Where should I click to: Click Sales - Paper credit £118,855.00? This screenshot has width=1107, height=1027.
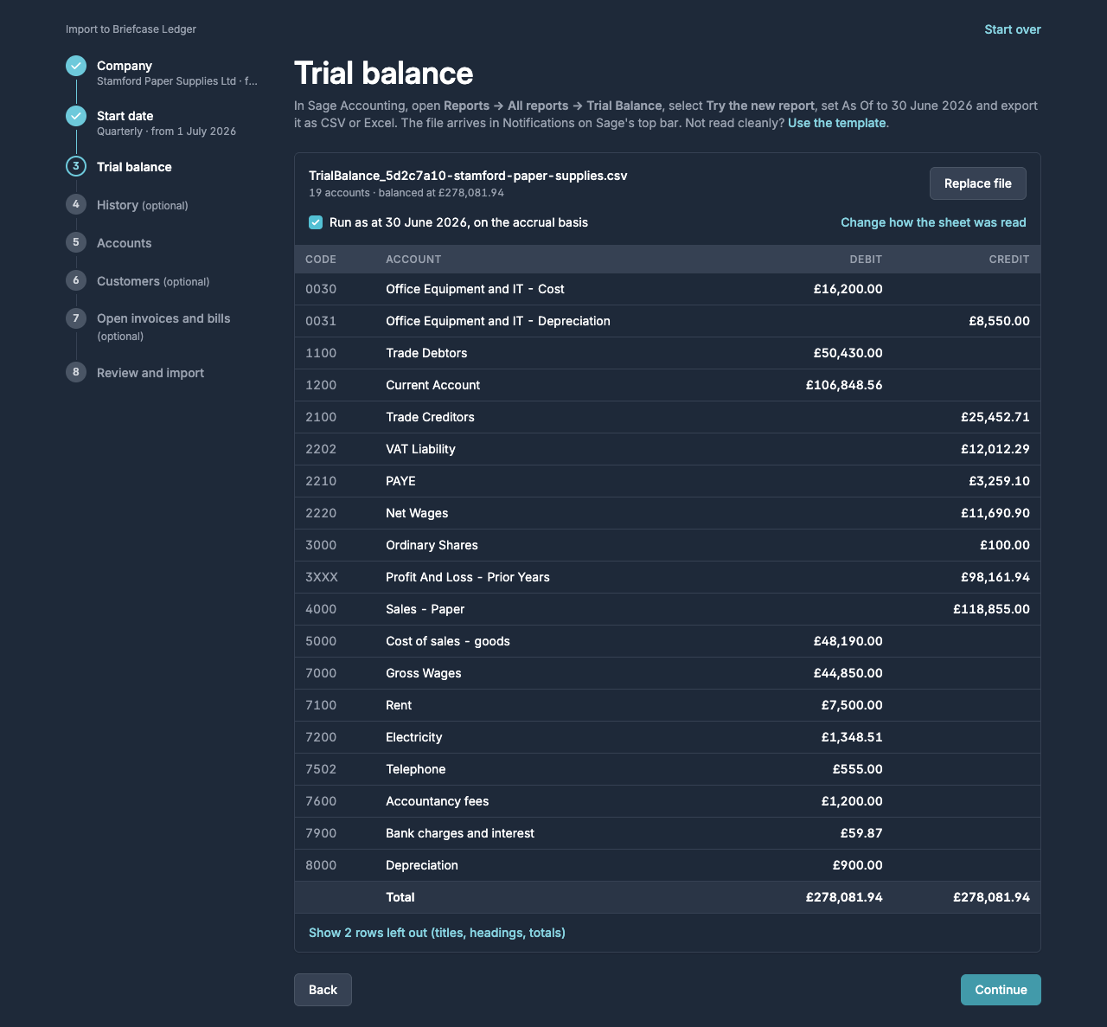[992, 609]
